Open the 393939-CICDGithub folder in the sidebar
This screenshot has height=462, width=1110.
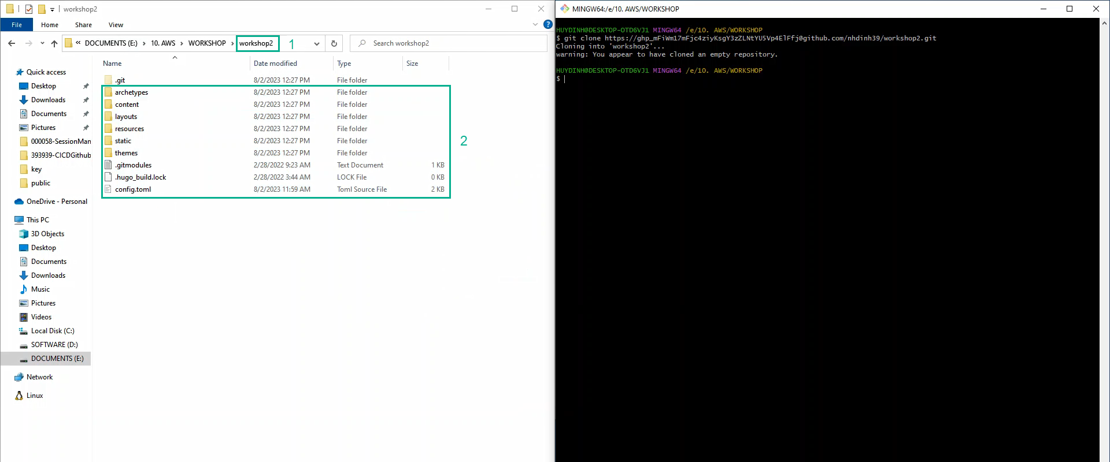[61, 155]
